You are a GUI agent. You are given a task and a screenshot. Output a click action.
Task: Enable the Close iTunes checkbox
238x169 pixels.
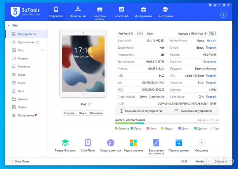[x=12, y=161]
